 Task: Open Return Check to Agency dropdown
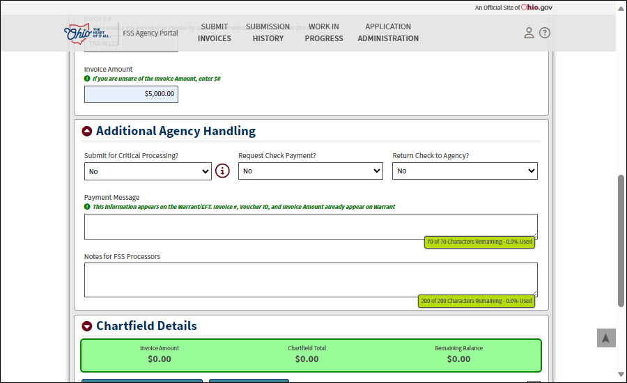(465, 171)
